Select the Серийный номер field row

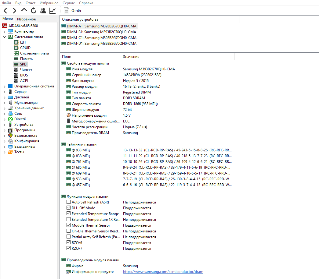pyautogui.click(x=114, y=75)
